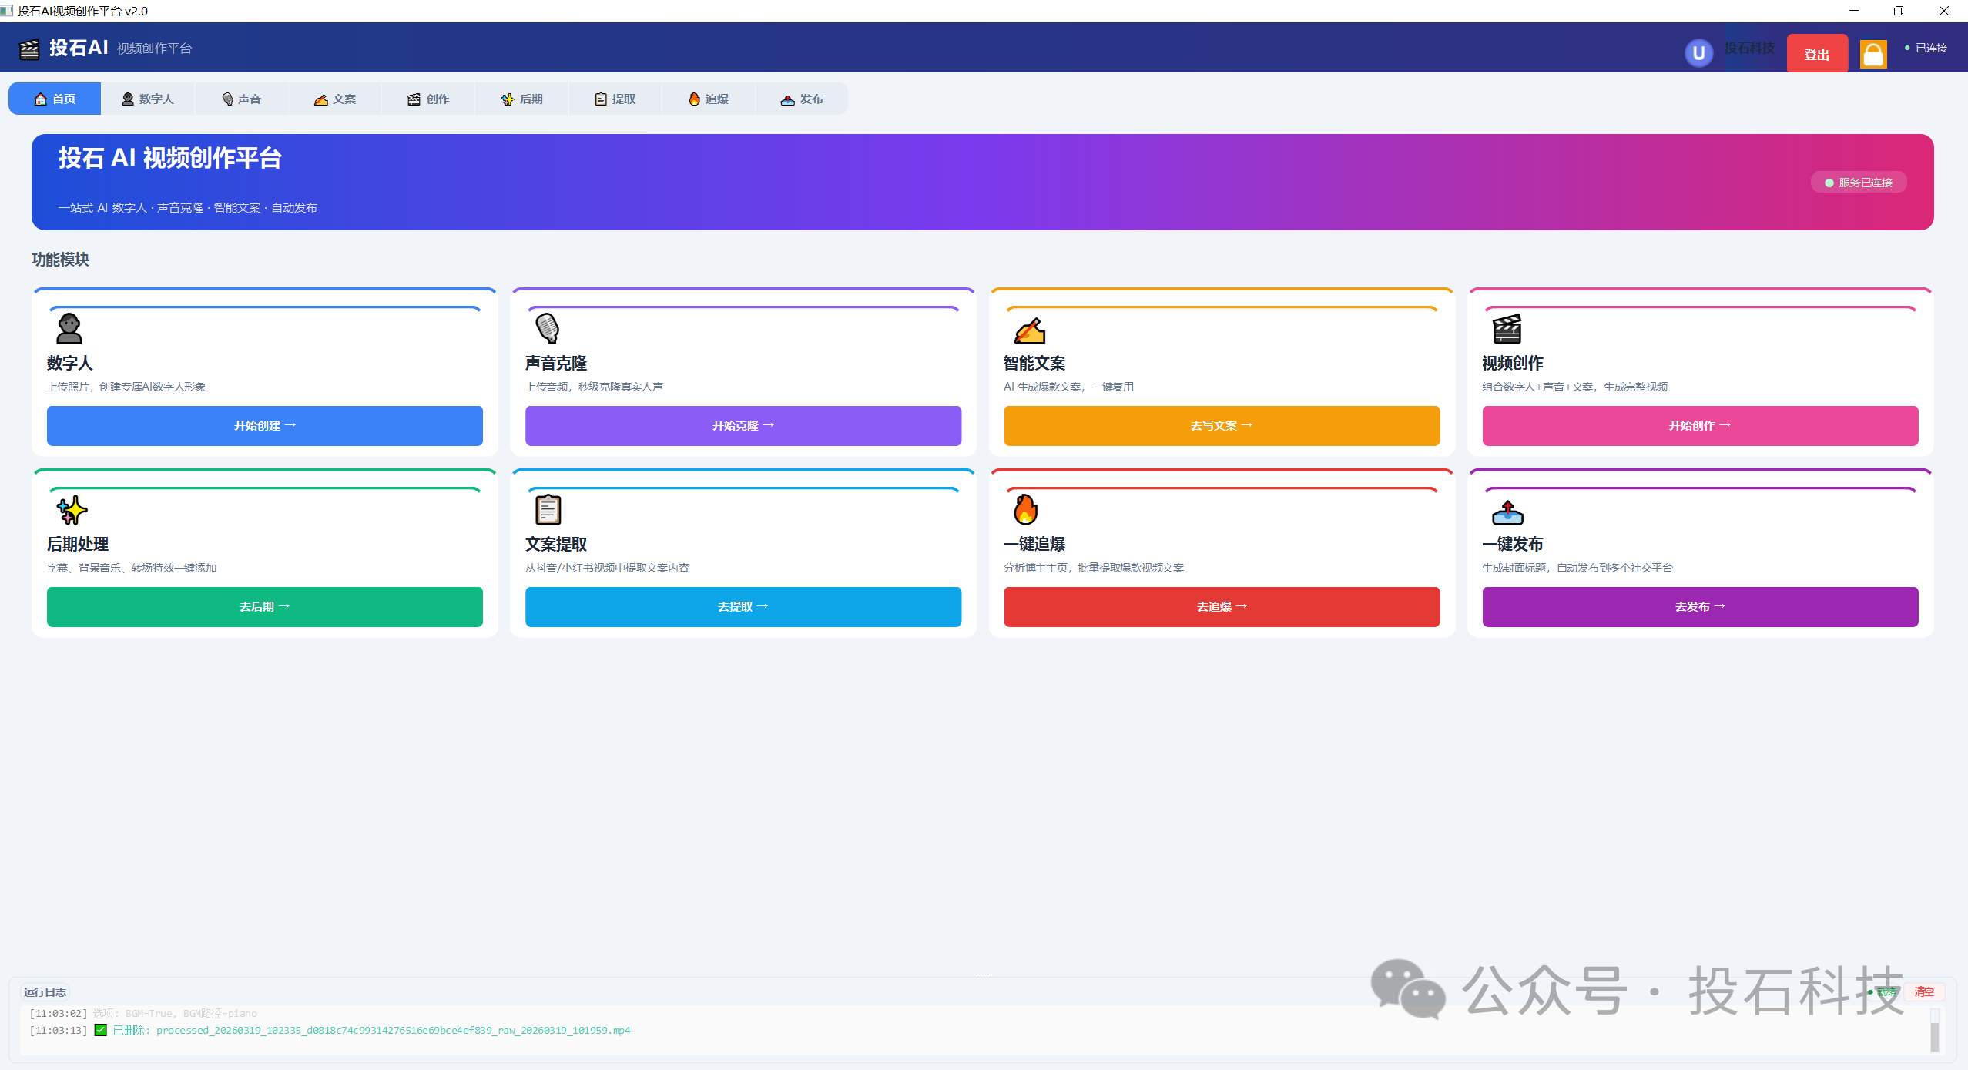Screen dimensions: 1968x1070
Task: Click the pencil icon in 智能文案 card
Action: click(x=1030, y=330)
